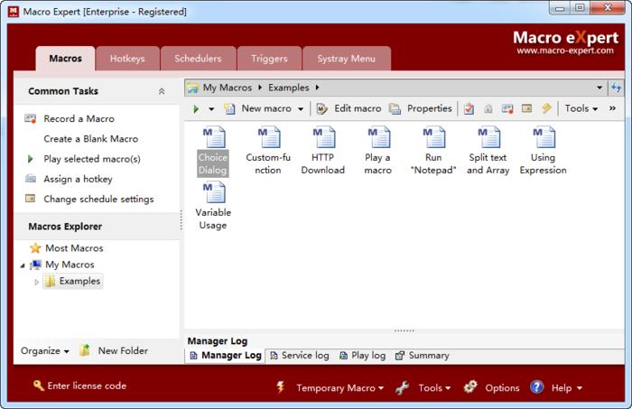
Task: Click the padlock toolbar icon
Action: coord(488,108)
